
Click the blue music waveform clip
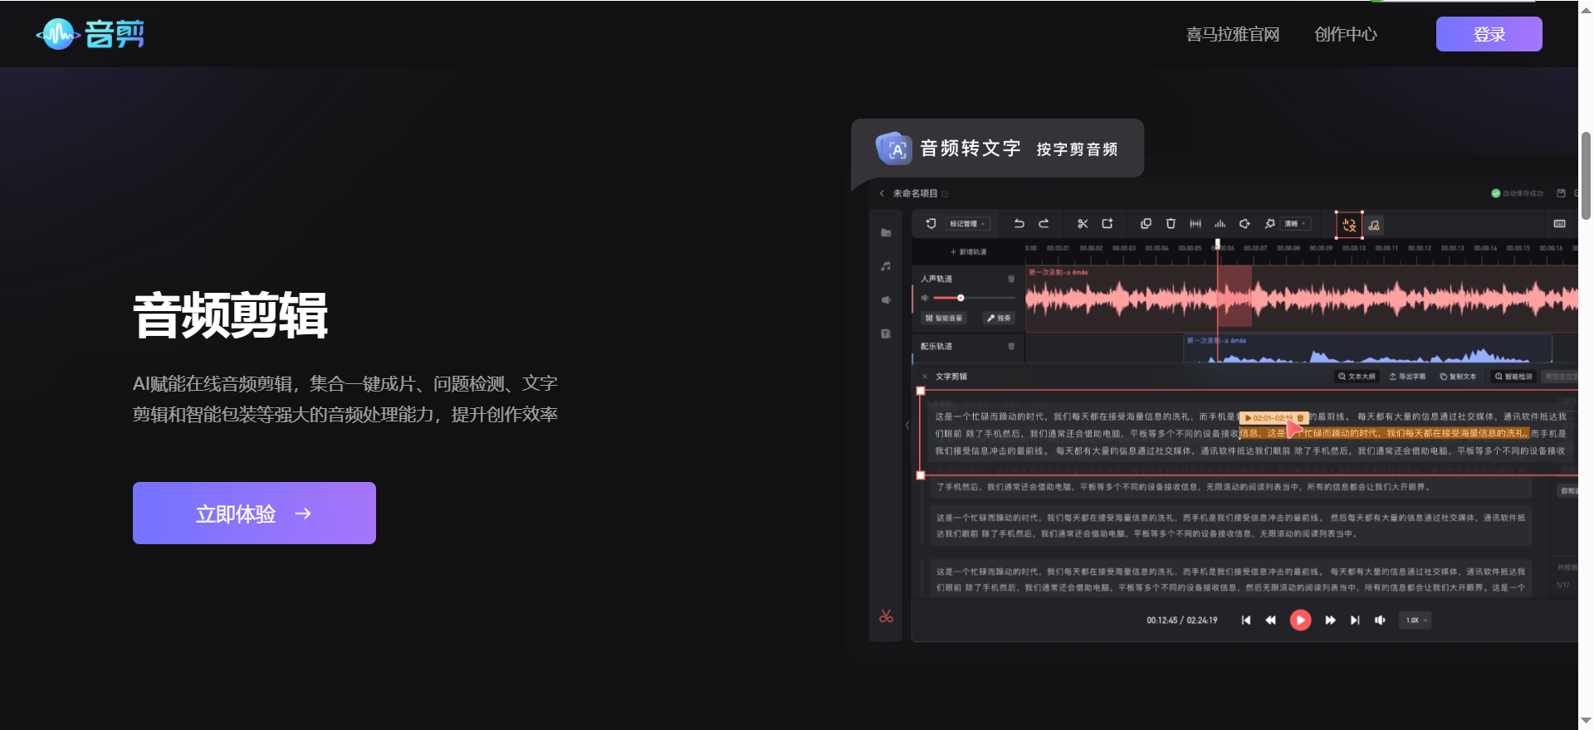click(x=1367, y=348)
